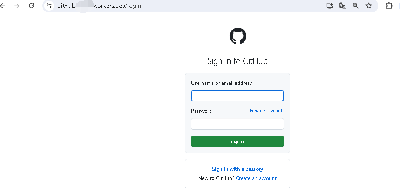Open the browser extensions puzzle icon
This screenshot has width=407, height=195.
tap(389, 6)
